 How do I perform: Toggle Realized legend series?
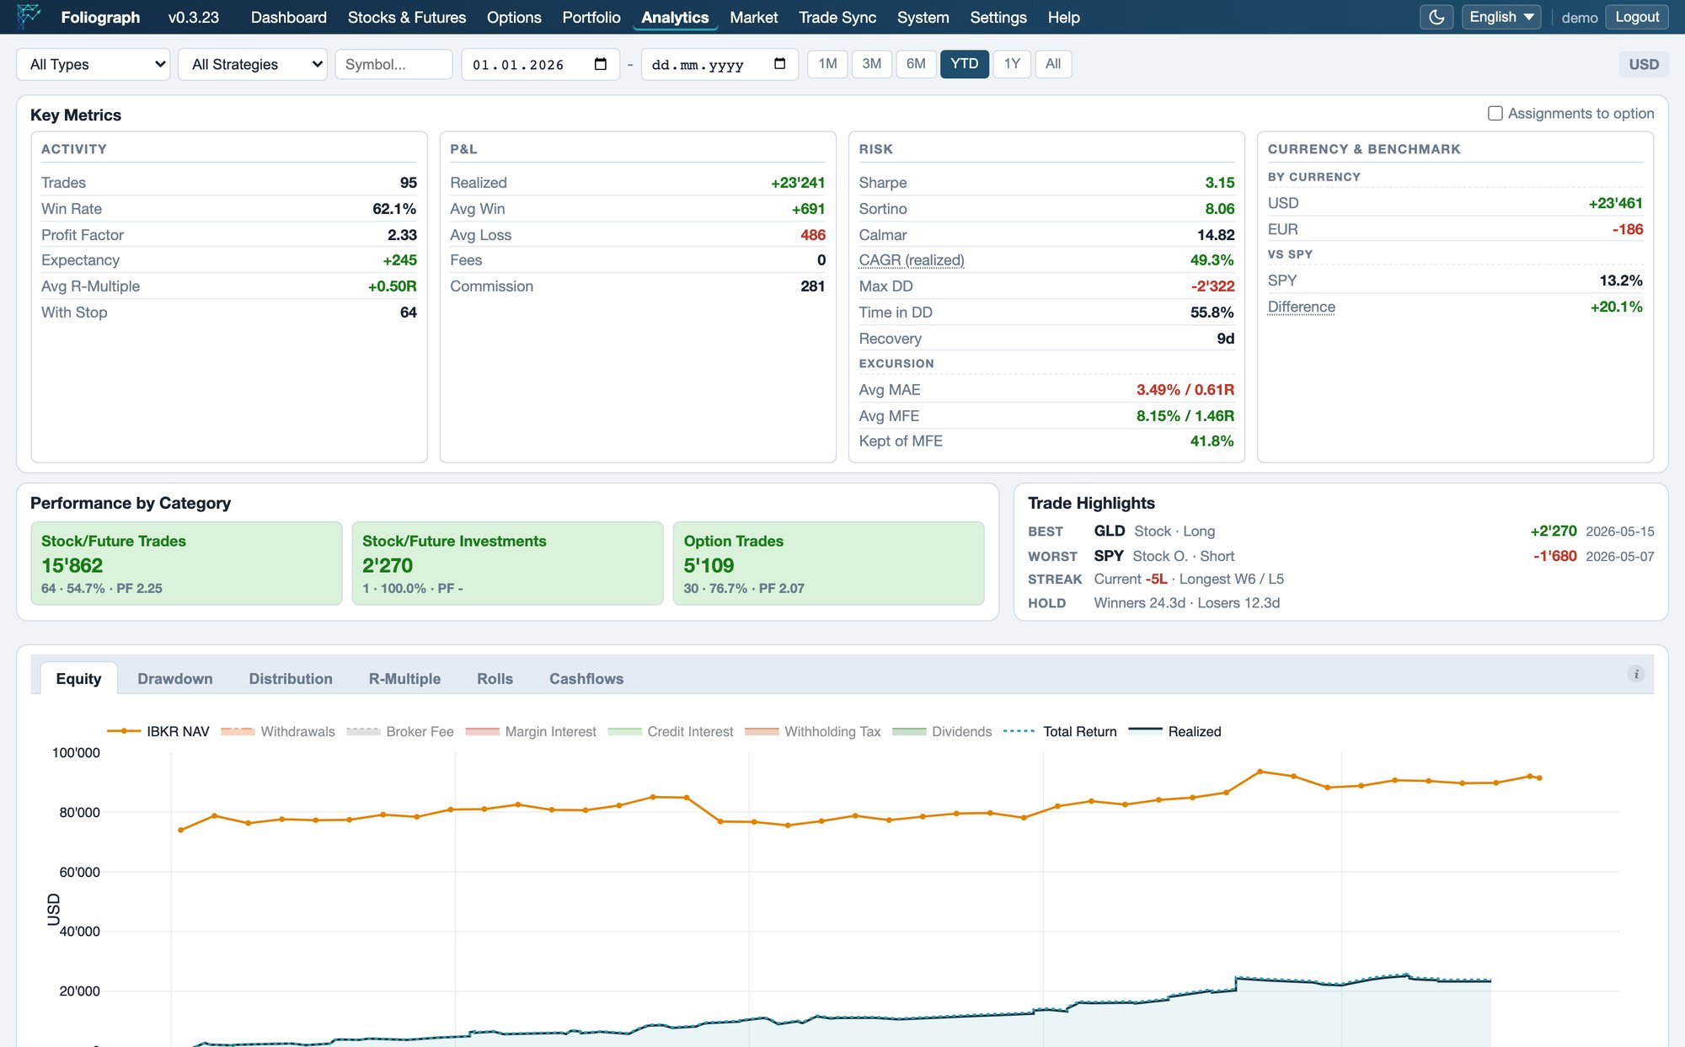pyautogui.click(x=1175, y=731)
